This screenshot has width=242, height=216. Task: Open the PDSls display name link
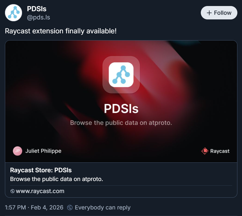click(37, 9)
